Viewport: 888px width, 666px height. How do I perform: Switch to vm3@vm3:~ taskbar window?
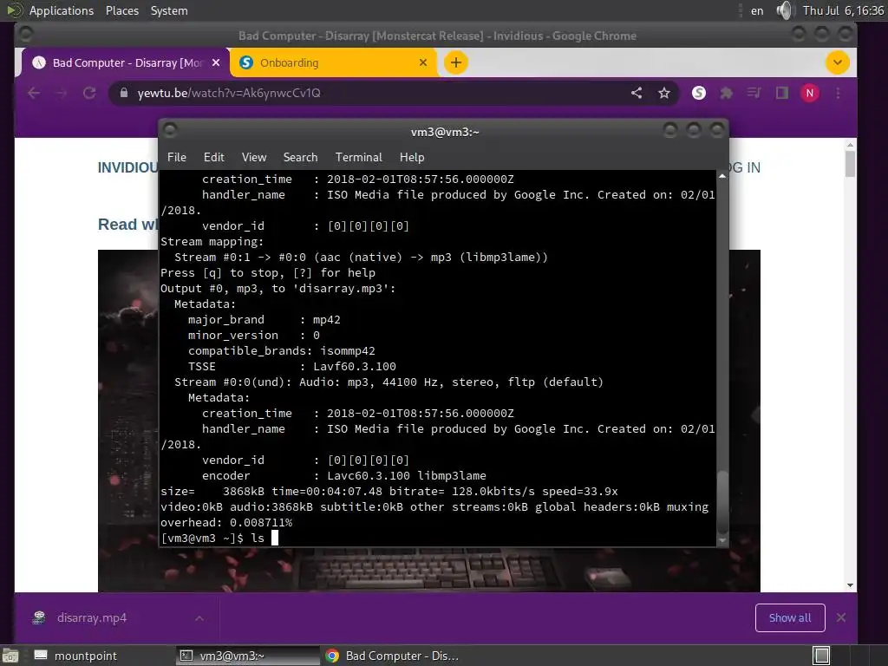248,656
